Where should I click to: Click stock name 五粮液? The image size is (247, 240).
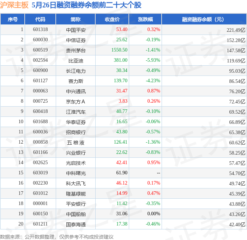point(76,143)
